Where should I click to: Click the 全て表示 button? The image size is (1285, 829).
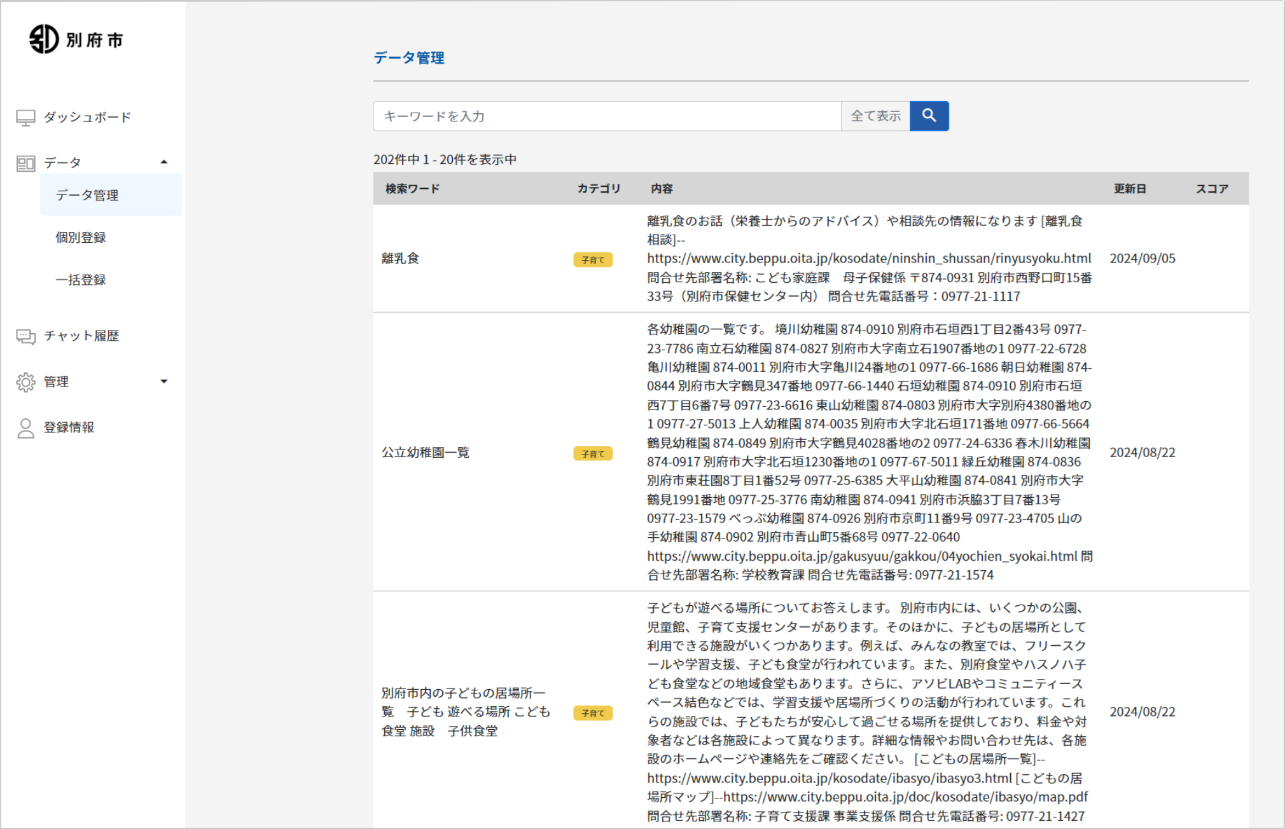[x=875, y=116]
